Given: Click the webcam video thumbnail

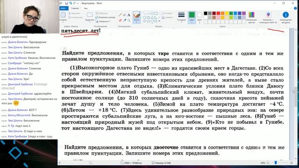Looking at the screenshot, I should pyautogui.click(x=29, y=17).
